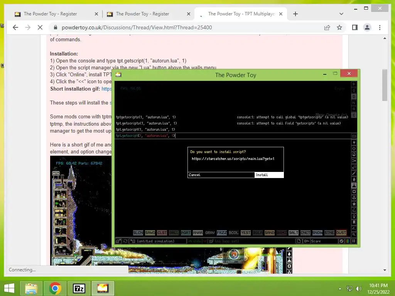Open the Game of Life dots icon
The image size is (395, 296).
[354, 210]
